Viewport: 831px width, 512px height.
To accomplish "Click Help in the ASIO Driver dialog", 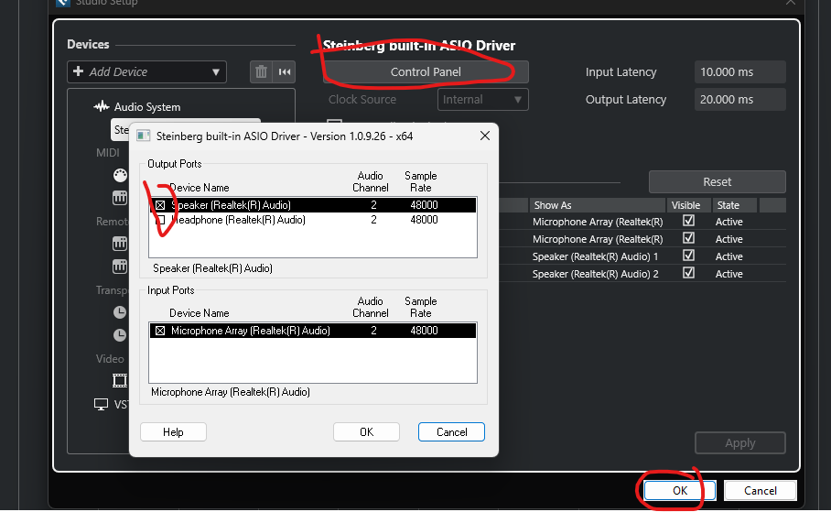I will 173,432.
